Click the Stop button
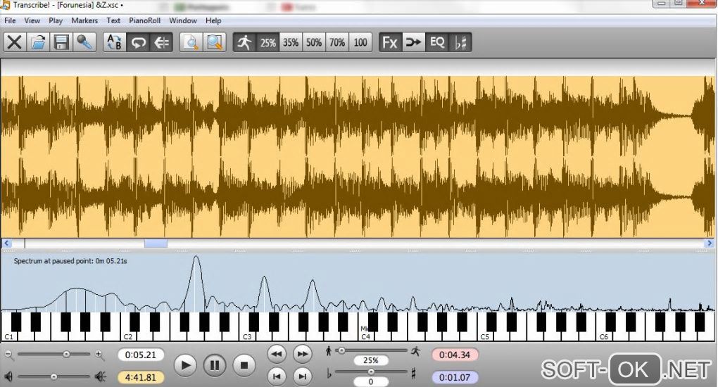This screenshot has width=718, height=387. (x=244, y=365)
